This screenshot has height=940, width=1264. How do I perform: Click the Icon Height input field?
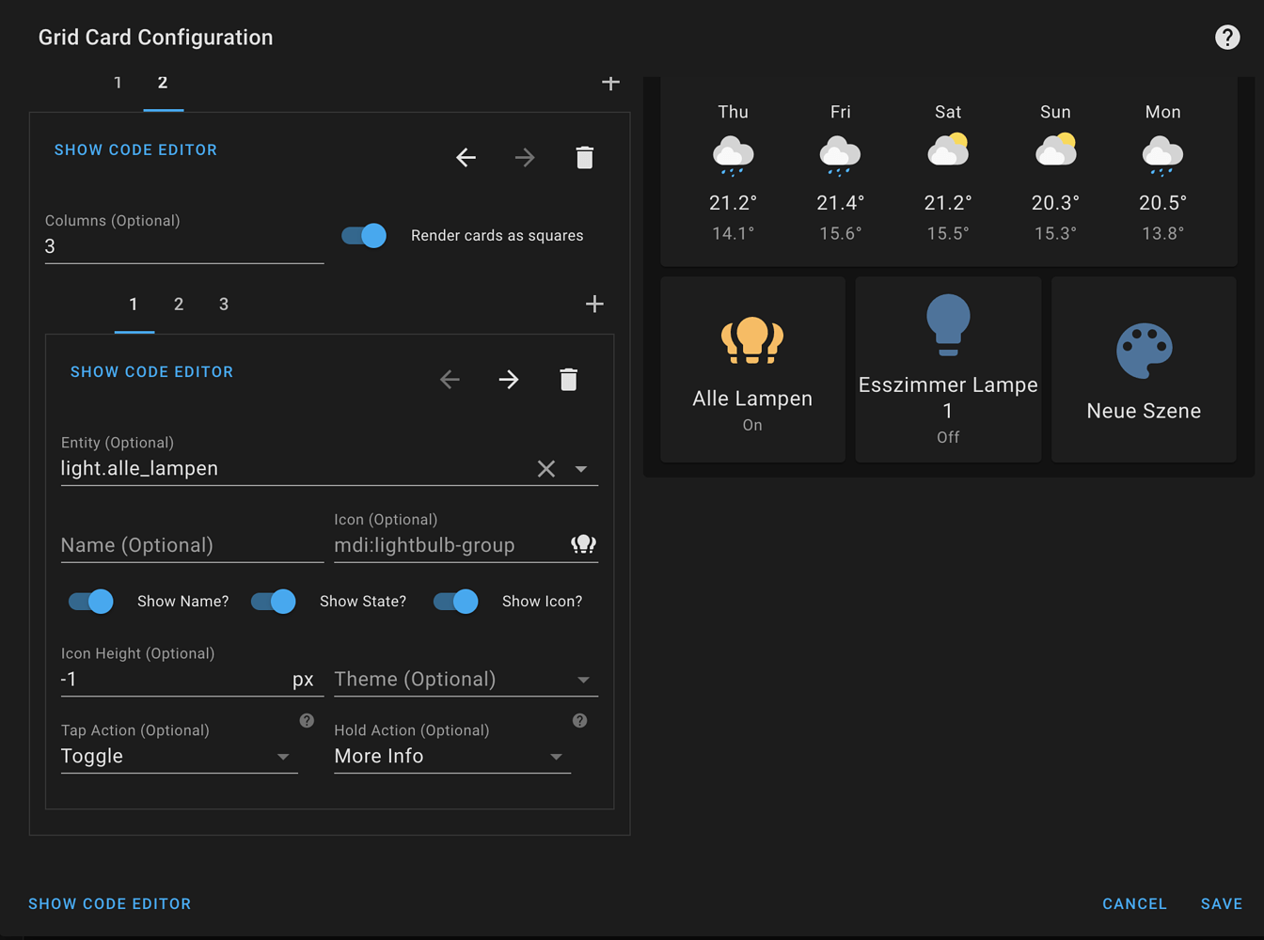(169, 679)
